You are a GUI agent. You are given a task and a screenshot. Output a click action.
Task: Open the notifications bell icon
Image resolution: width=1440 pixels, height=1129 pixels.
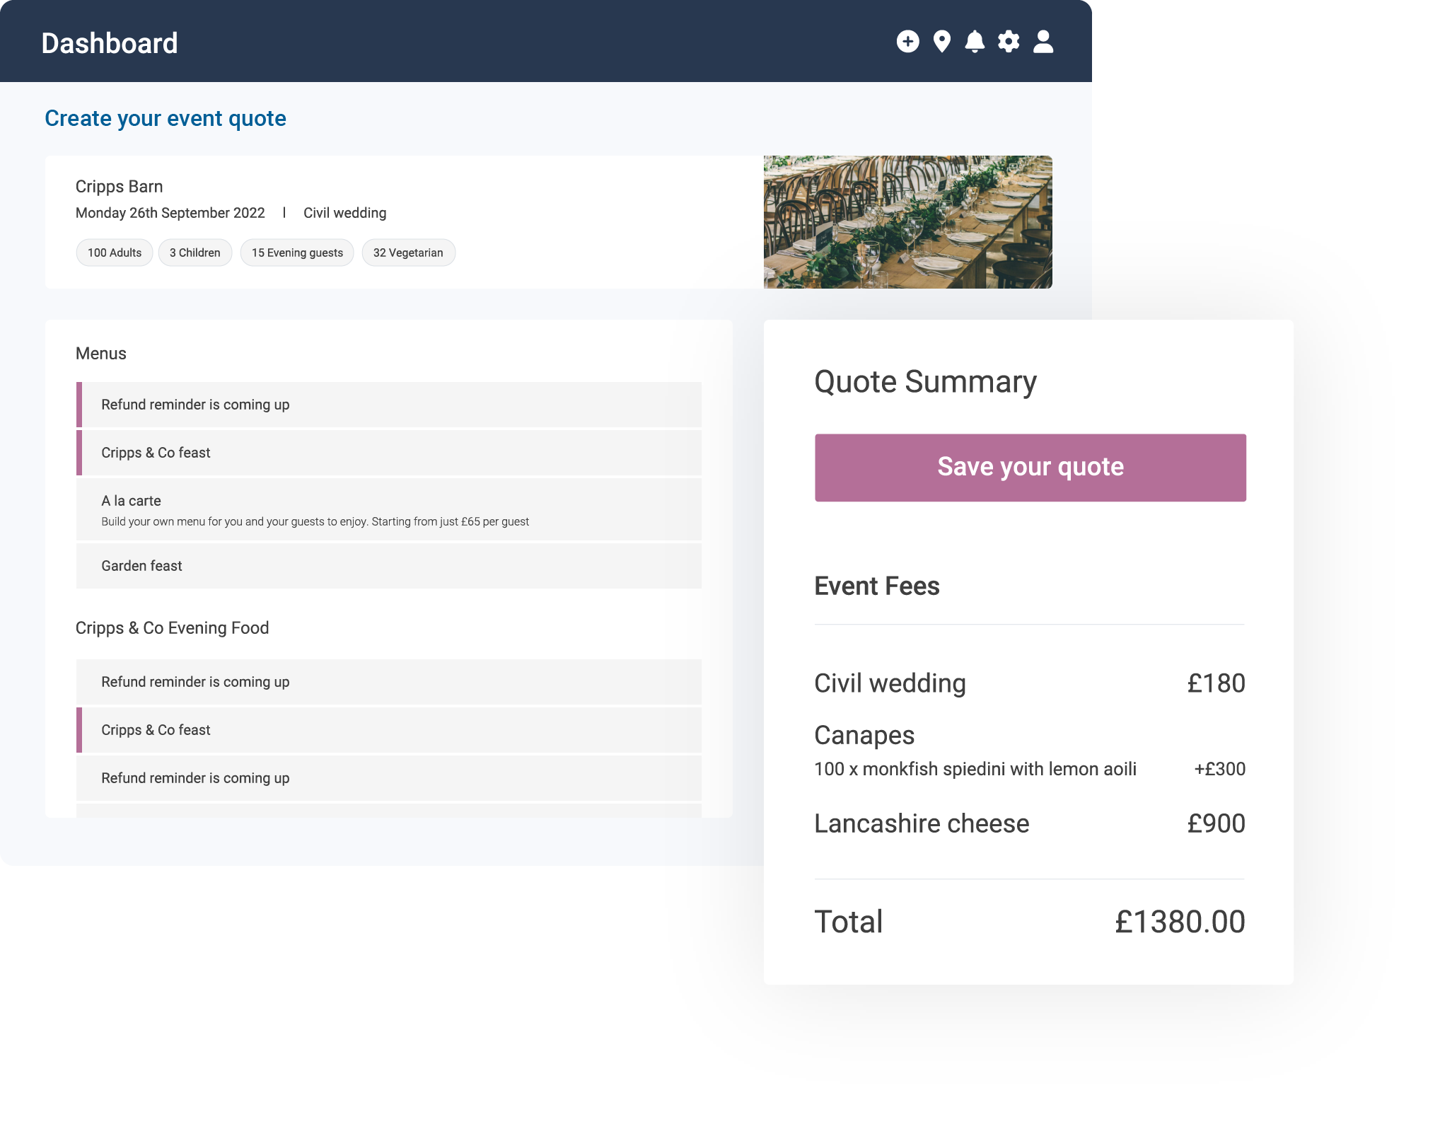975,42
